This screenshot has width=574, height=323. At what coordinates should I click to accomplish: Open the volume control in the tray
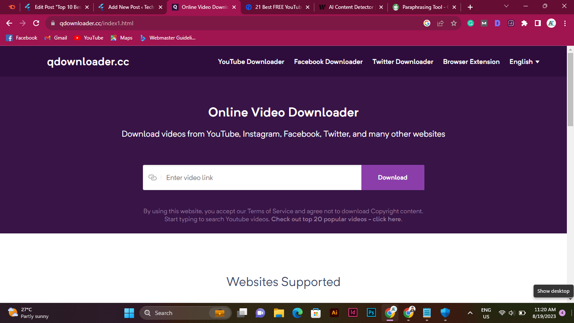click(512, 313)
